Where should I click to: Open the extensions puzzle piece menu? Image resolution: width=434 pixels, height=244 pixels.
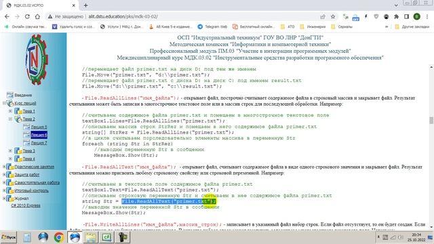[x=396, y=16]
